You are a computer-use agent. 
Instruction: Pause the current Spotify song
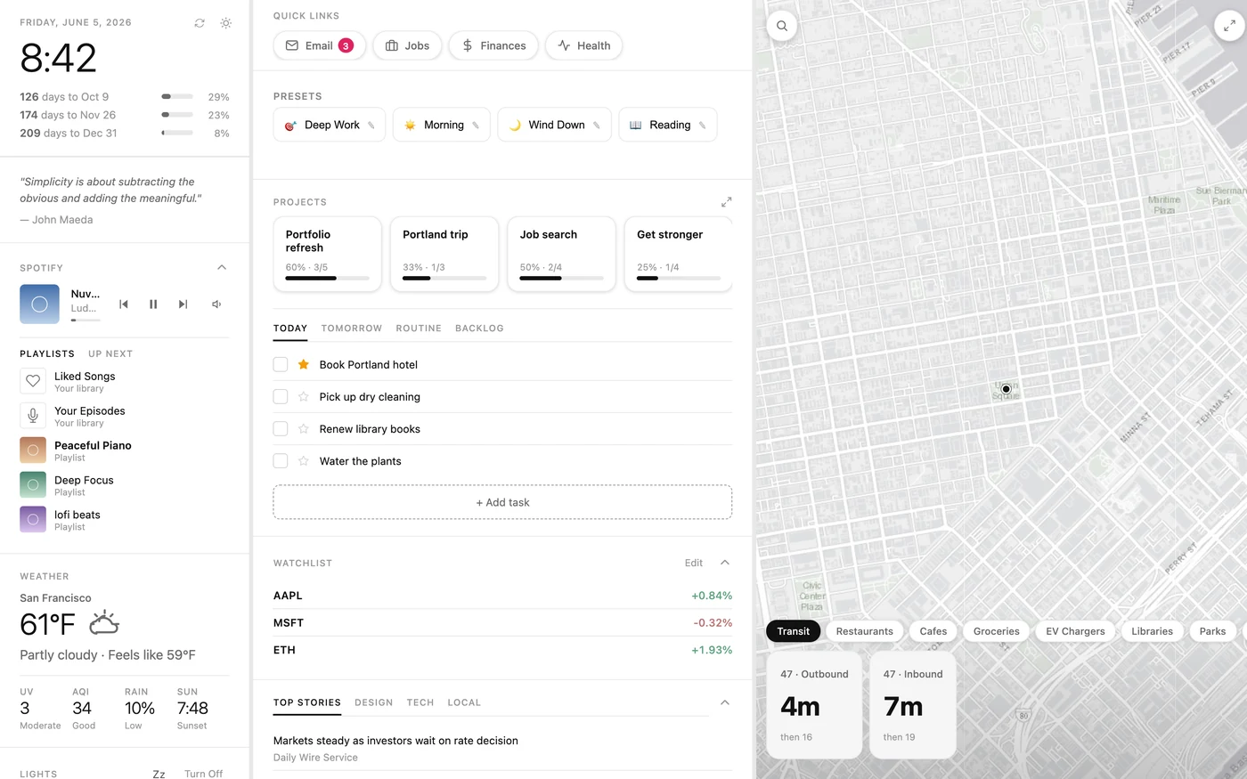[x=153, y=304]
